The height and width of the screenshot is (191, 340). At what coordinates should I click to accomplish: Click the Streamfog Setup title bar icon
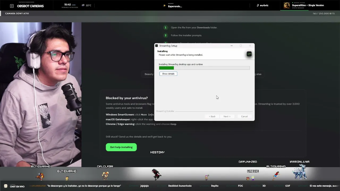tap(156, 46)
